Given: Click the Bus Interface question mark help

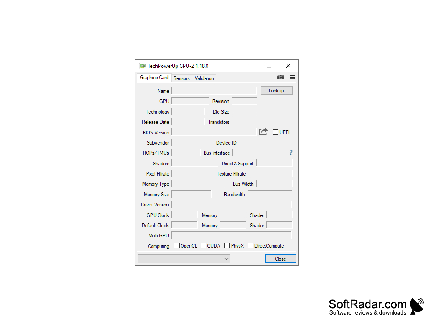Looking at the screenshot, I should (291, 153).
